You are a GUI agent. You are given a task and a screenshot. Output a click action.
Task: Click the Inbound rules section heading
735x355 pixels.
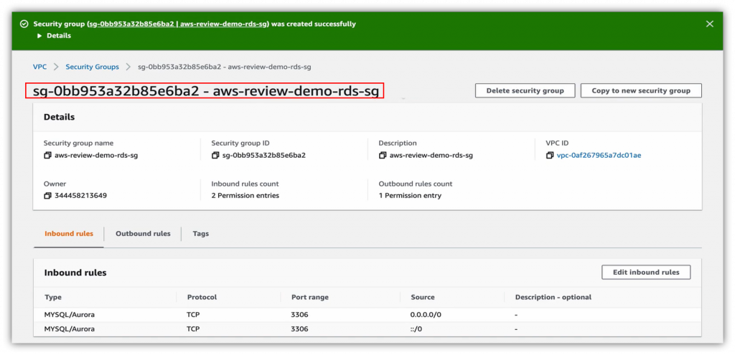(x=75, y=273)
